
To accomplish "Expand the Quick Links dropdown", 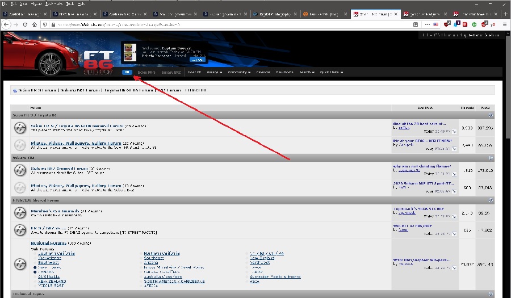I will pyautogui.click(x=330, y=72).
